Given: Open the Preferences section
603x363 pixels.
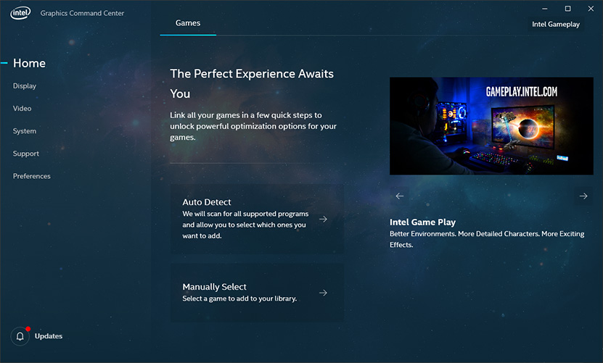Looking at the screenshot, I should [x=31, y=176].
